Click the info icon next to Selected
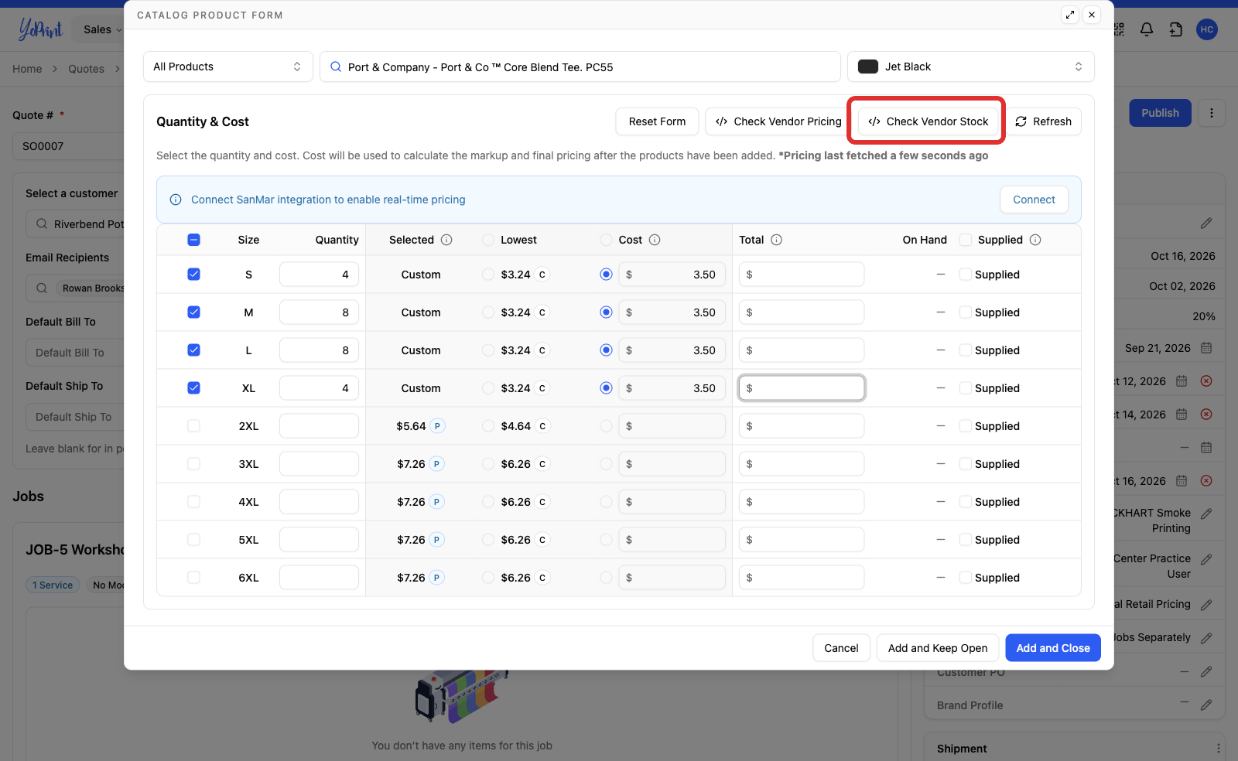 (x=446, y=240)
